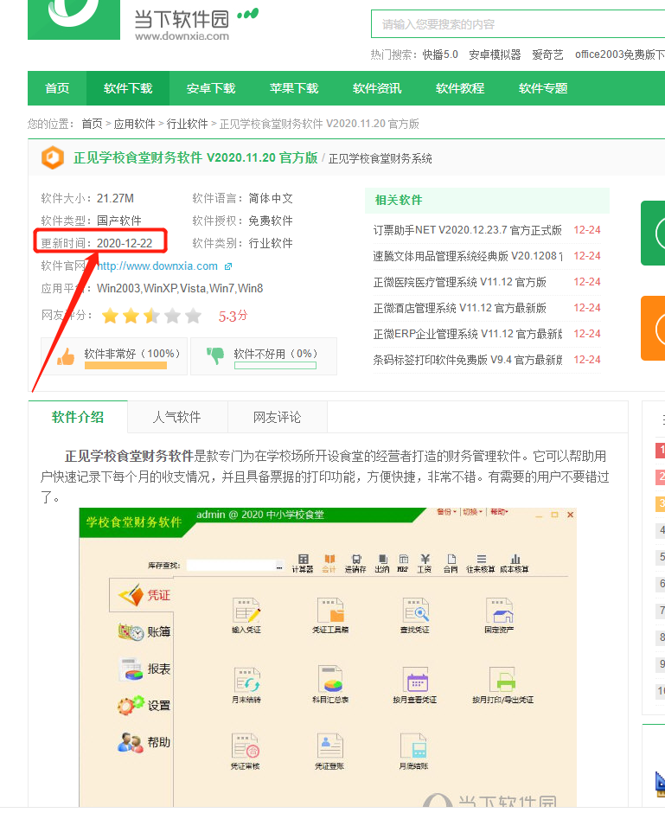Open 正微ERP企业管理系统 related link
Viewport: 665px width, 813px height.
coord(468,333)
